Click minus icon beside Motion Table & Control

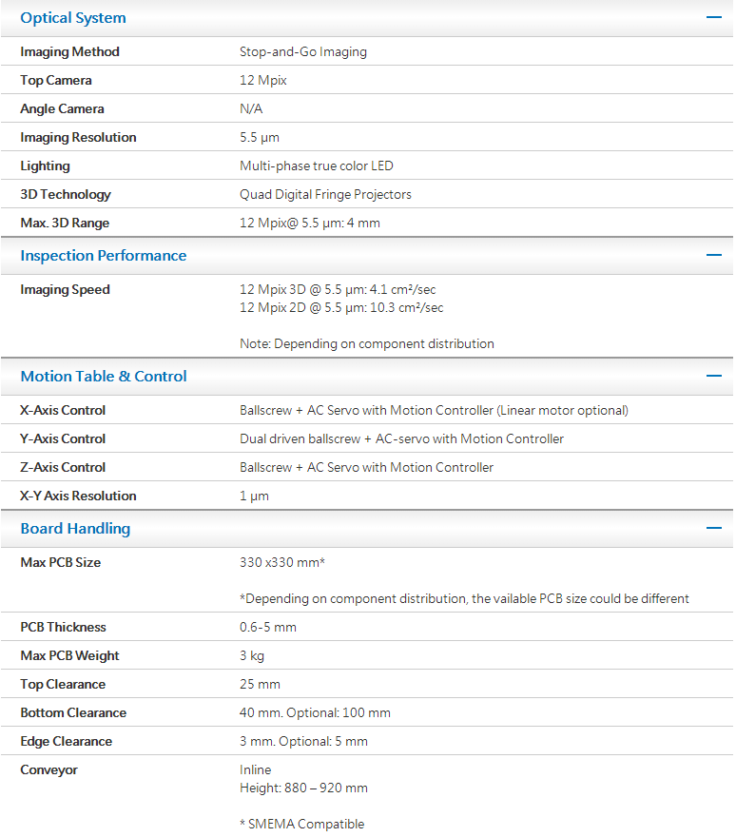(x=713, y=376)
